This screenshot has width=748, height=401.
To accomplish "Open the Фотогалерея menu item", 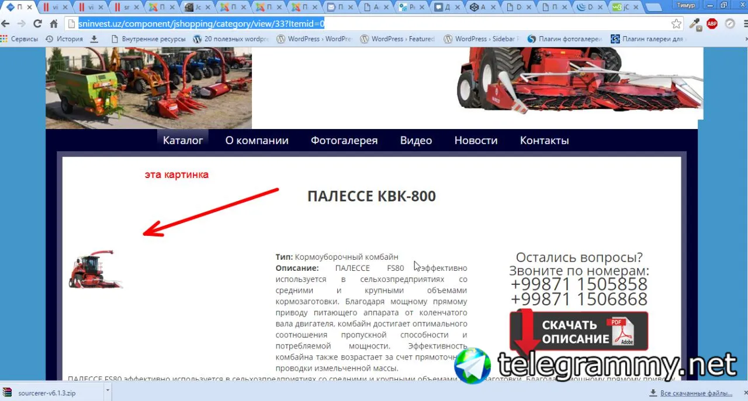I will (x=344, y=141).
